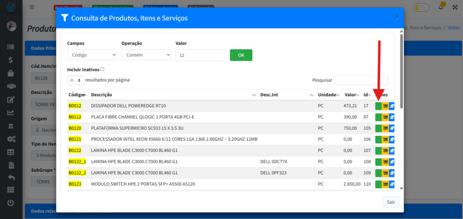Viewport: 463px width, 219px height.
Task: Change the results per page selector
Action: click(75, 80)
